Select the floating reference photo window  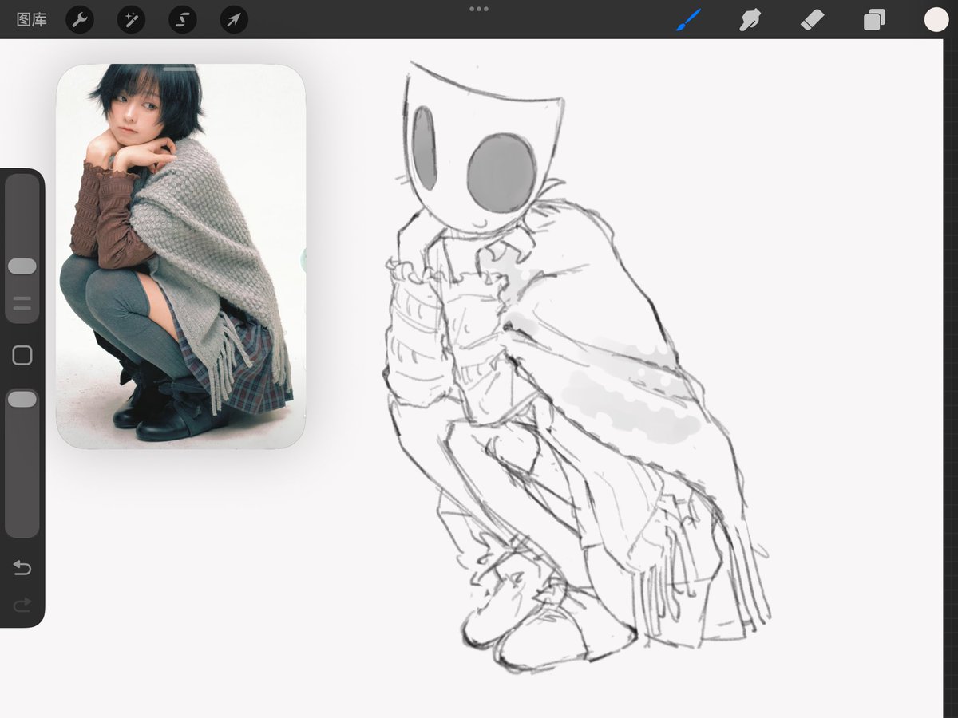[x=181, y=256]
